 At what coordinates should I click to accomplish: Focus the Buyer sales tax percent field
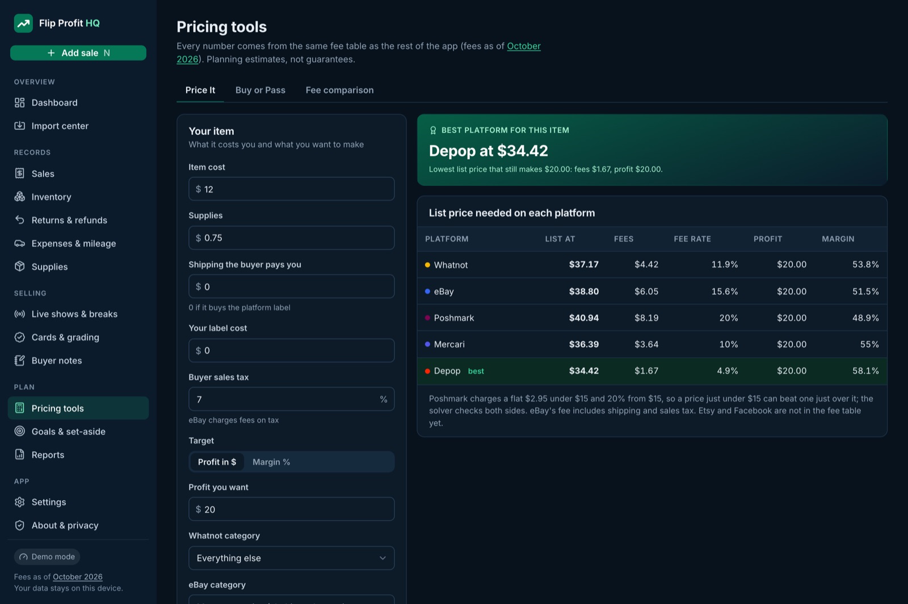click(291, 399)
